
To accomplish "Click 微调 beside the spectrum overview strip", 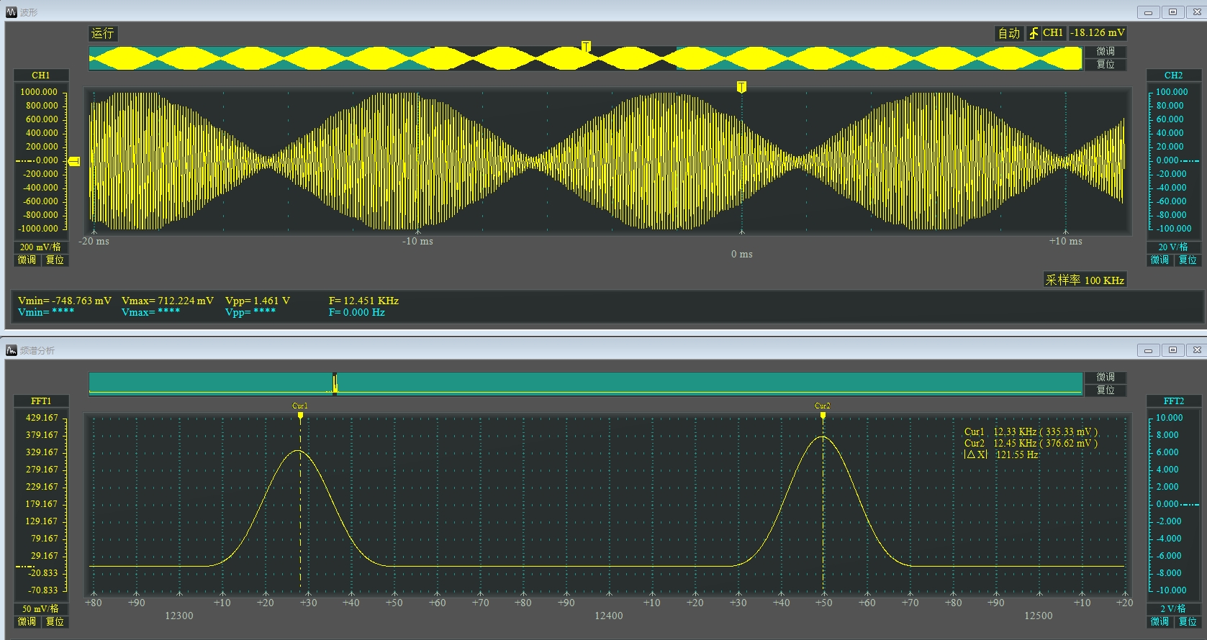I will tap(1106, 378).
